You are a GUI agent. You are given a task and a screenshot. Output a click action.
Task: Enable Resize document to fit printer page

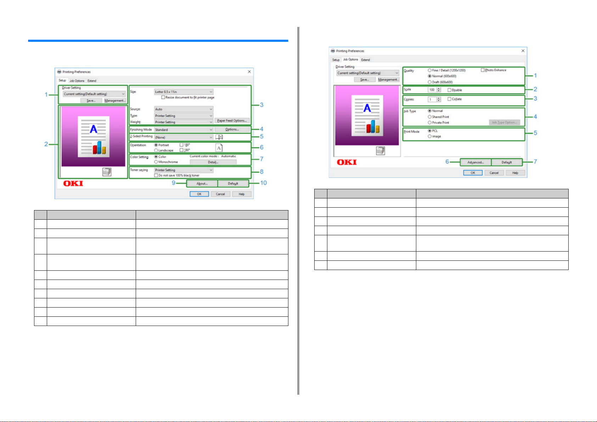pos(163,97)
